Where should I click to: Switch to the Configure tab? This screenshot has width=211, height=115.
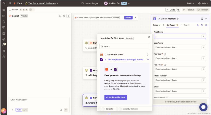point(172,25)
